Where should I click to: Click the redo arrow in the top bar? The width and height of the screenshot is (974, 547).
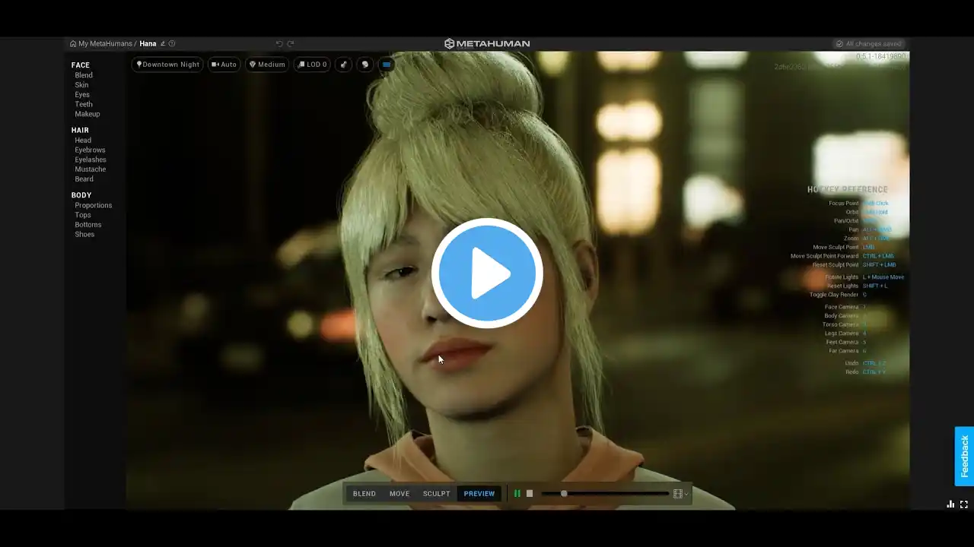pyautogui.click(x=291, y=44)
